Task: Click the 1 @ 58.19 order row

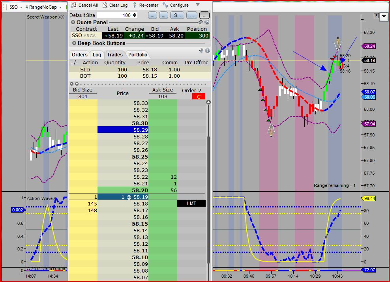Action: click(137, 197)
